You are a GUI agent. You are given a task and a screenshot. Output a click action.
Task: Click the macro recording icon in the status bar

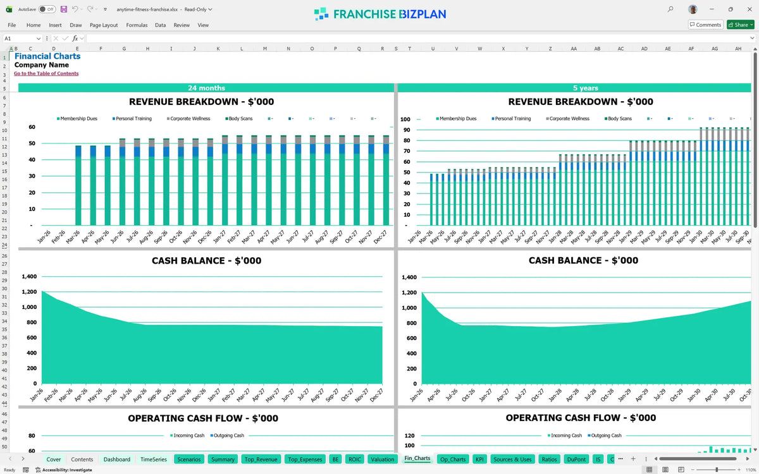pos(25,470)
